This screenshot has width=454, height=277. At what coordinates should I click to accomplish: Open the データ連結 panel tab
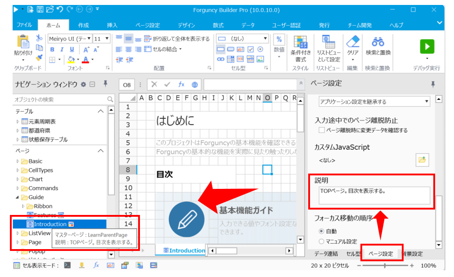tap(326, 254)
